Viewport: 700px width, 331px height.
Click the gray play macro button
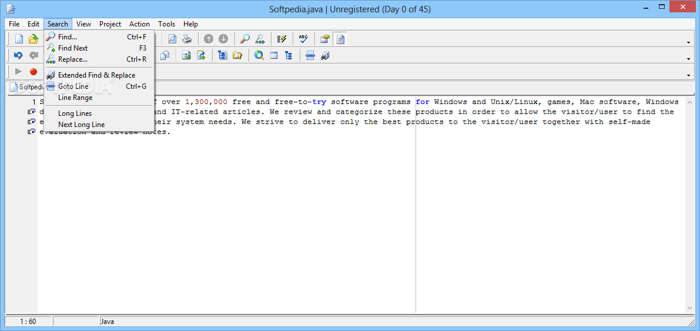click(18, 72)
